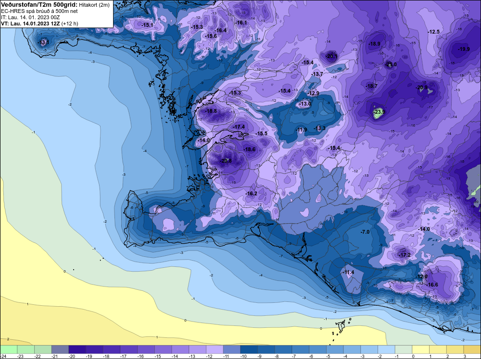Click the legend swatch labeled -11
This screenshot has height=359, width=481.
(232, 349)
